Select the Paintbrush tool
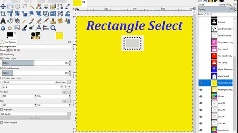Image resolution: width=238 pixels, height=133 pixels. tap(32, 21)
